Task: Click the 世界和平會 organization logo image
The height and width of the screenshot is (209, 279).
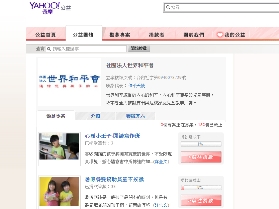Action: 69,82
